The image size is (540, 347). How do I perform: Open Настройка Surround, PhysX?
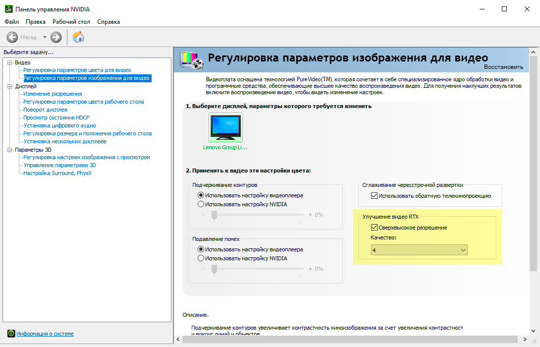(x=57, y=173)
